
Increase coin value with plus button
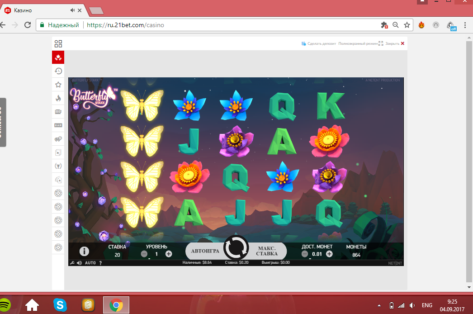coord(329,254)
